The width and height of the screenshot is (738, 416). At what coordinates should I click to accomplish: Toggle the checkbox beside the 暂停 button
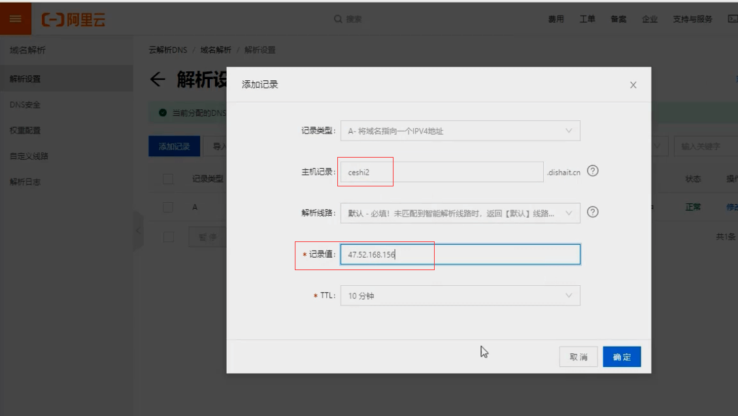tap(168, 237)
